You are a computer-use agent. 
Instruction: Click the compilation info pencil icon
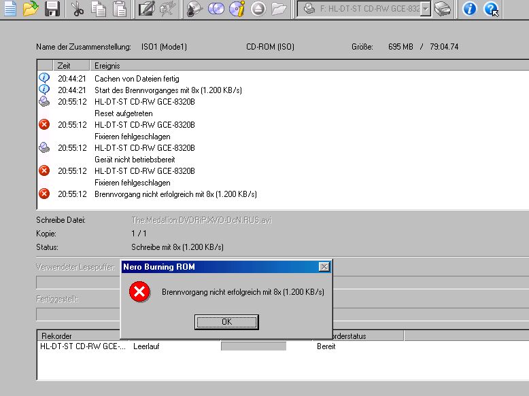click(x=147, y=9)
